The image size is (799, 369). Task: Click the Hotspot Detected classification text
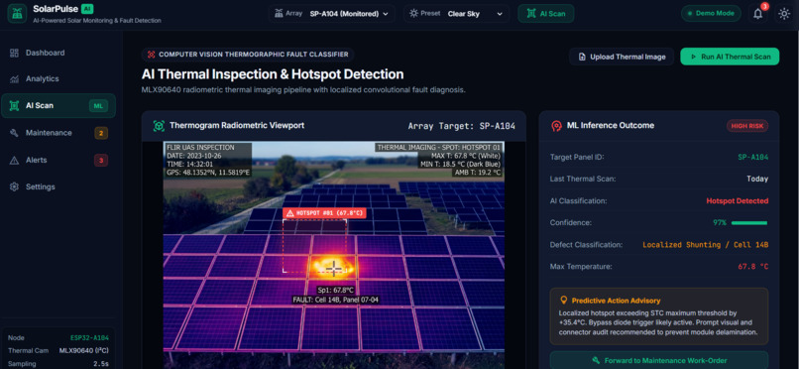click(737, 200)
